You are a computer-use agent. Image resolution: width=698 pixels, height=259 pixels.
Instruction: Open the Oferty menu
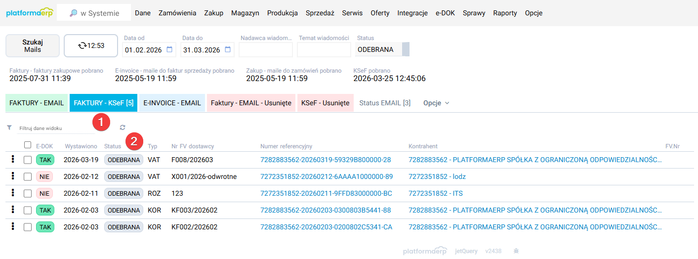(x=380, y=13)
